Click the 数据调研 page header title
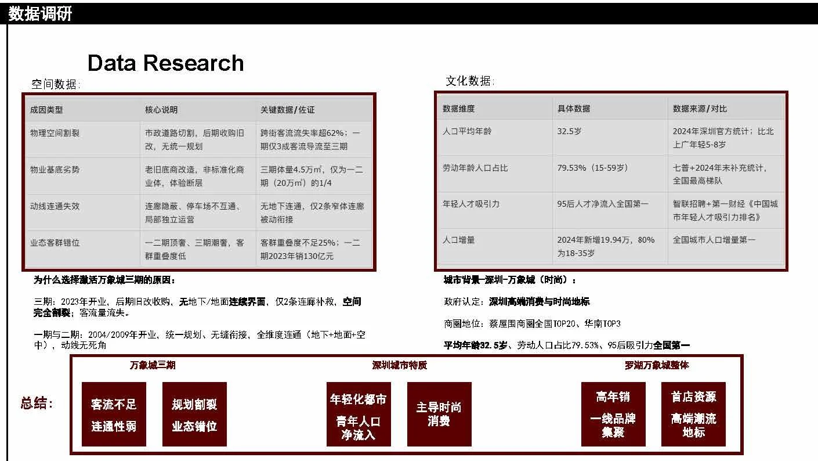 [40, 13]
